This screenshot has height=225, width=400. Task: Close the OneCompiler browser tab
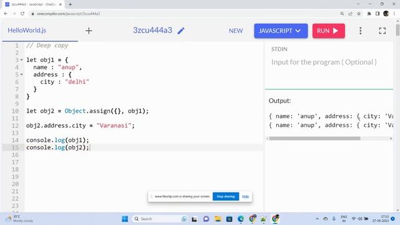(x=61, y=4)
